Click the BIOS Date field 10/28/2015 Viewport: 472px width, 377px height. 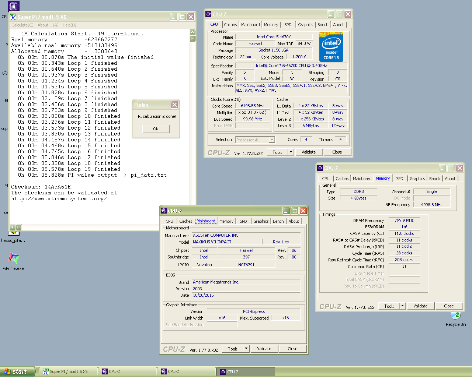[246, 295]
